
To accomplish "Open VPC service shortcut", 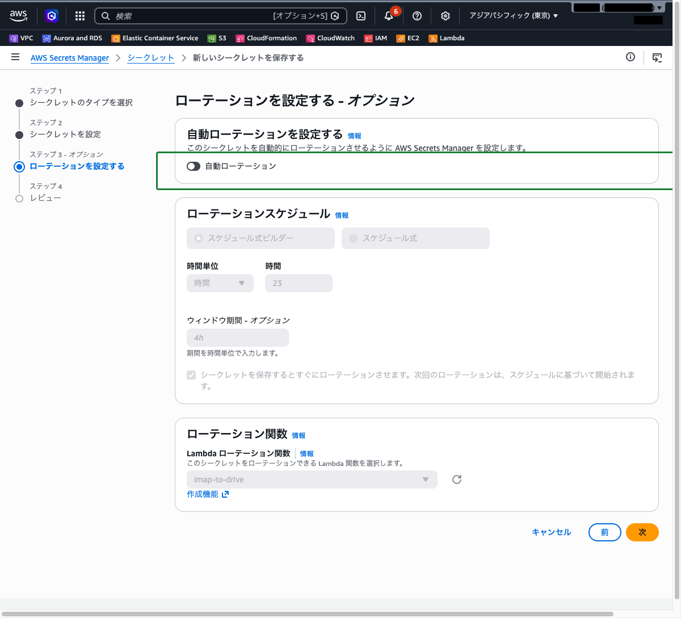I will [22, 38].
